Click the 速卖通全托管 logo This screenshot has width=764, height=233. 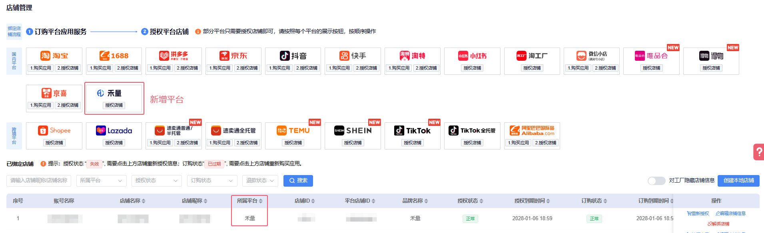[233, 131]
